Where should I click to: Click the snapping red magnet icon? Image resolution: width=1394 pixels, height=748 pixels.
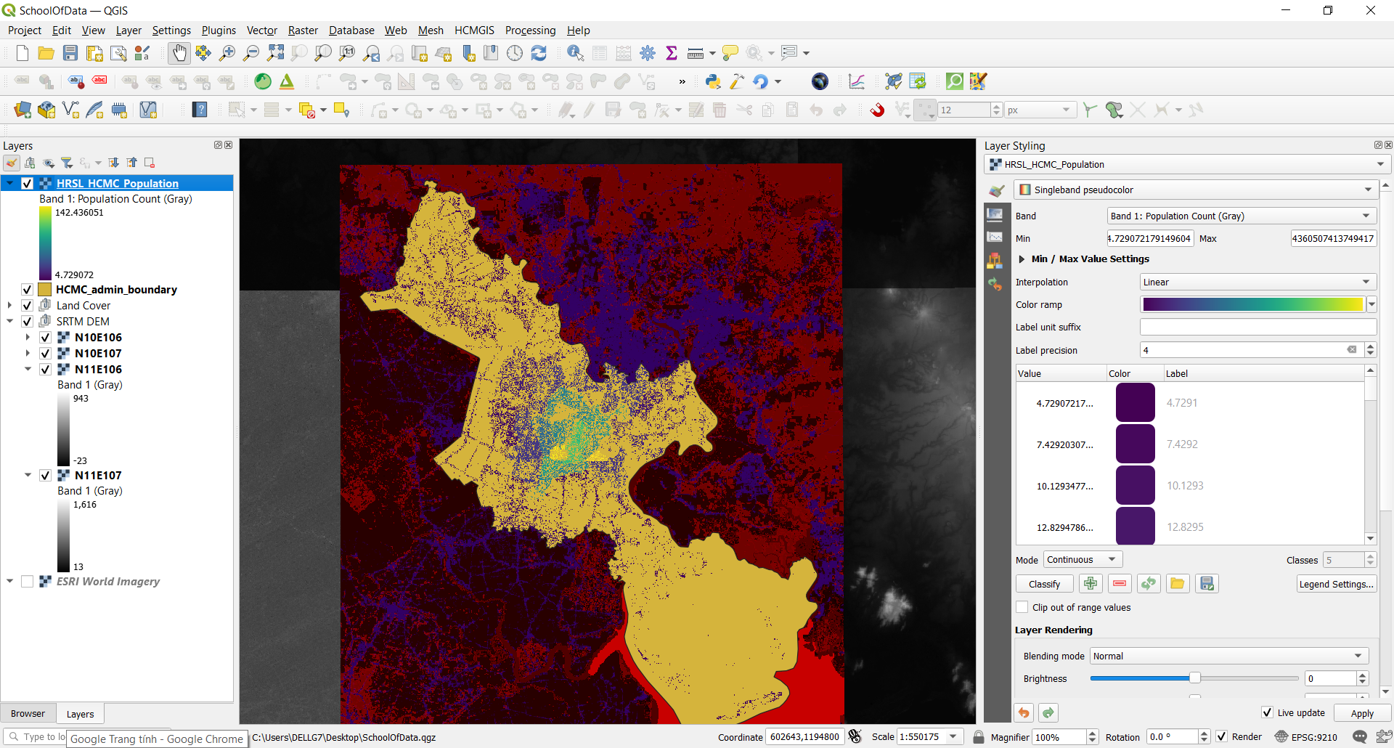(x=877, y=110)
